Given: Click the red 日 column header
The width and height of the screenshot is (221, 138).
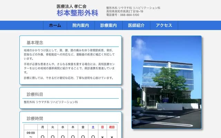Looking at the screenshot, I should pyautogui.click(x=103, y=127).
